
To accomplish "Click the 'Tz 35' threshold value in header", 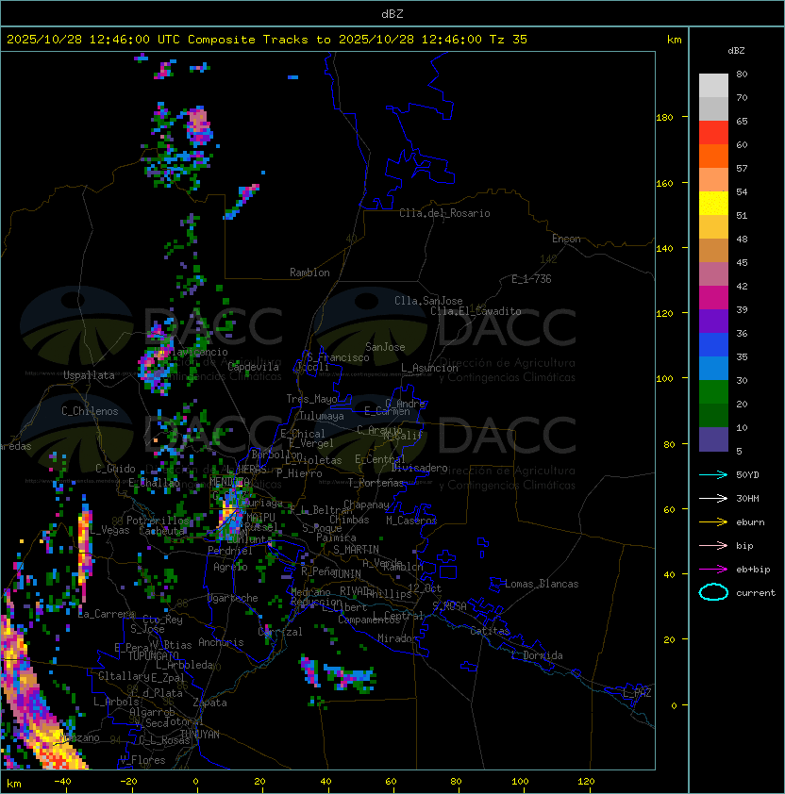I will [x=509, y=40].
